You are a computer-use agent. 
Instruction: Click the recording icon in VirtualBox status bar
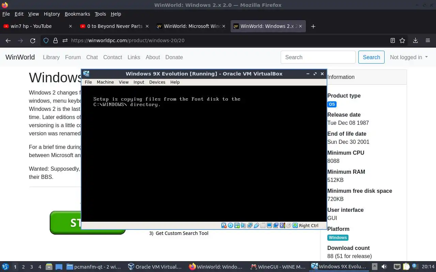pos(276,225)
